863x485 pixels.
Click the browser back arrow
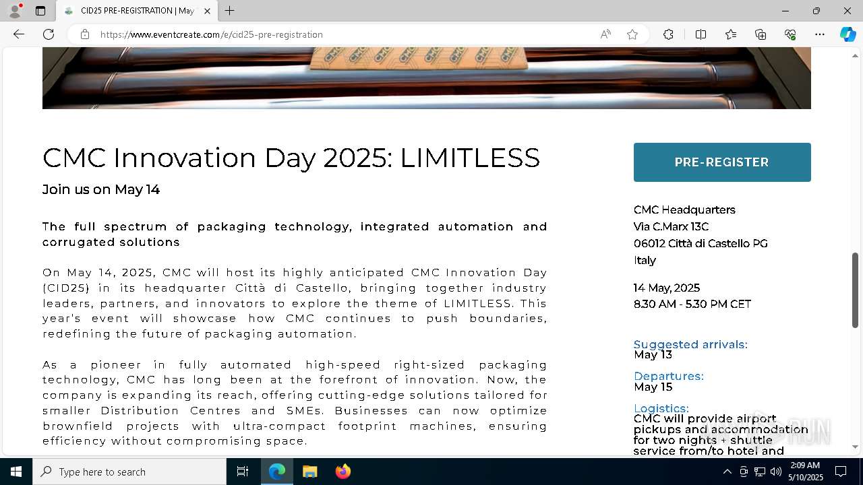[x=19, y=34]
